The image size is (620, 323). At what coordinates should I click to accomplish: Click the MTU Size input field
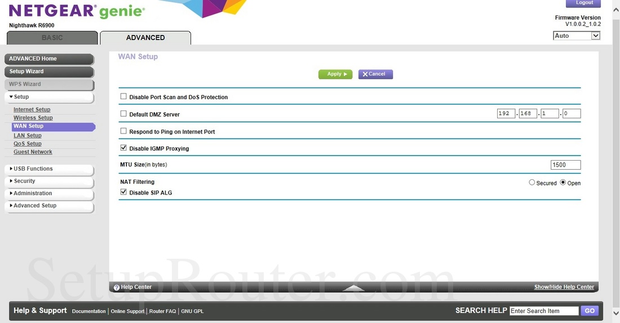565,165
